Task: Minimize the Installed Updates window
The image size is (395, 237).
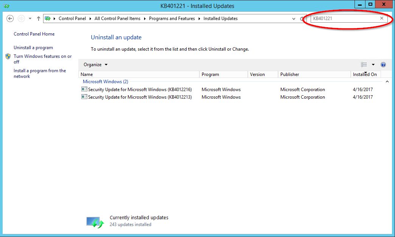Action: click(x=360, y=4)
